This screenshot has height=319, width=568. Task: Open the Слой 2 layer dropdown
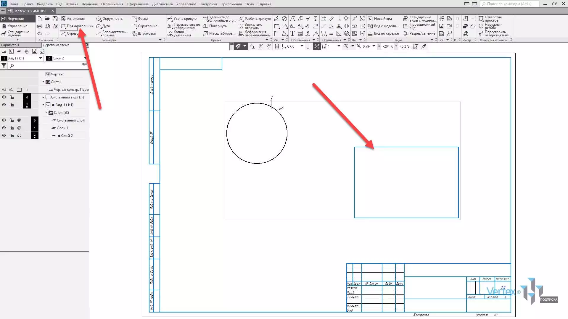tap(85, 58)
